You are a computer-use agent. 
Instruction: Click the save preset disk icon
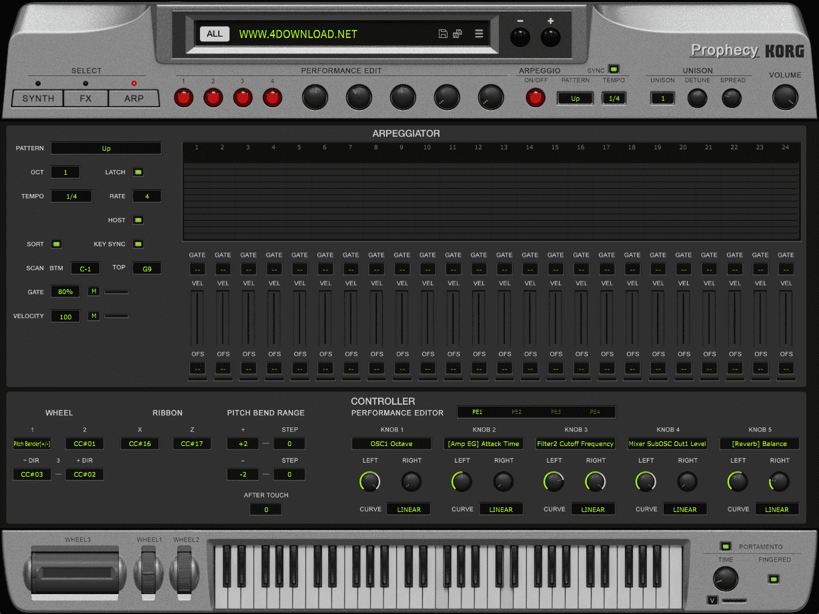[x=443, y=34]
